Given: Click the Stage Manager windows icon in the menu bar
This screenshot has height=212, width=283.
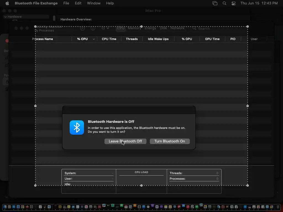Looking at the screenshot, I should coord(215,3).
